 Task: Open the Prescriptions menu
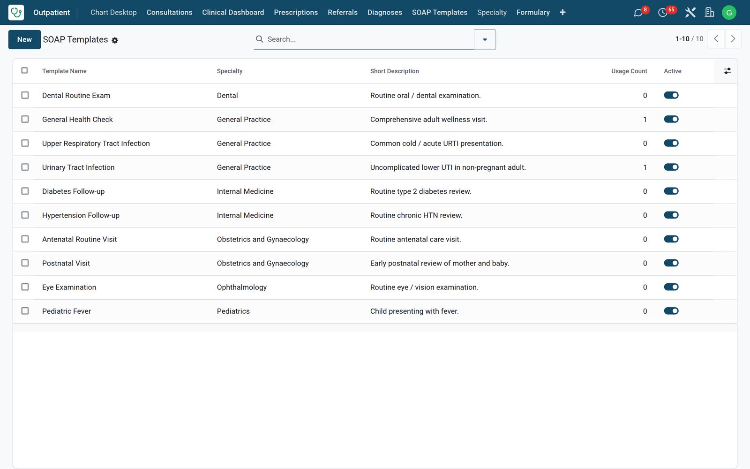pyautogui.click(x=296, y=13)
